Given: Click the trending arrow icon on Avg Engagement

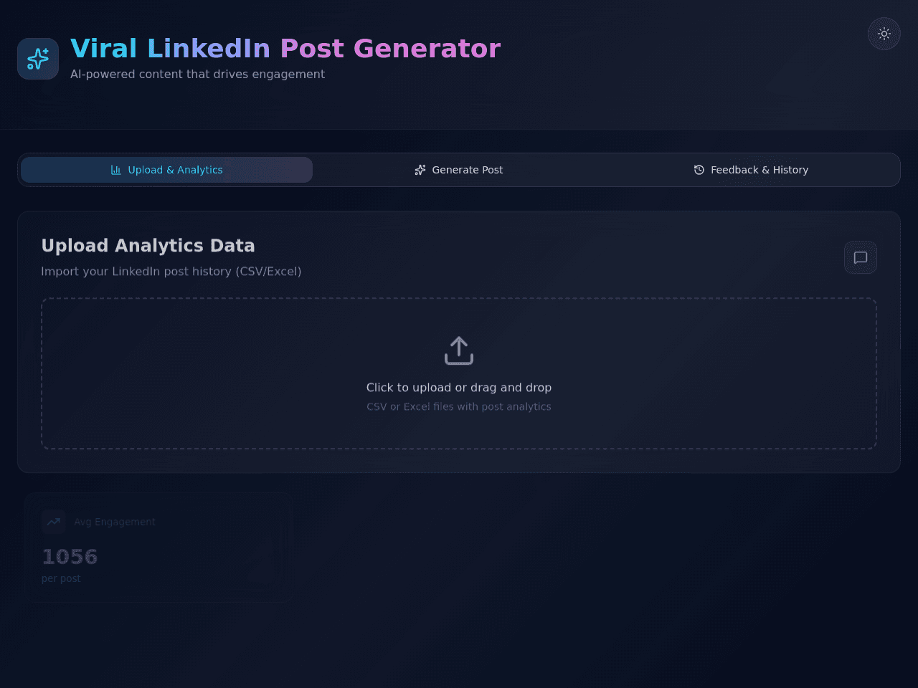Looking at the screenshot, I should coord(54,522).
